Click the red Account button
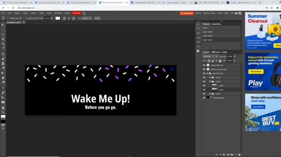The width and height of the screenshot is (281, 157). pyautogui.click(x=76, y=13)
